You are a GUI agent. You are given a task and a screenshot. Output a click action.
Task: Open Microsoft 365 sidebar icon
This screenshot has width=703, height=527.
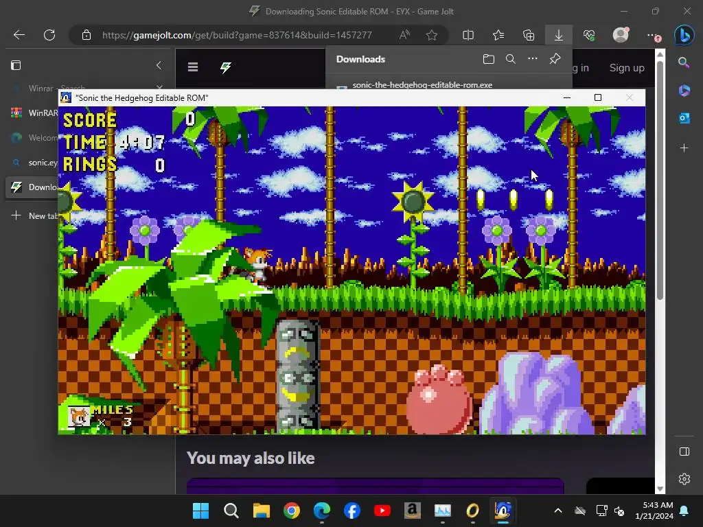684,90
